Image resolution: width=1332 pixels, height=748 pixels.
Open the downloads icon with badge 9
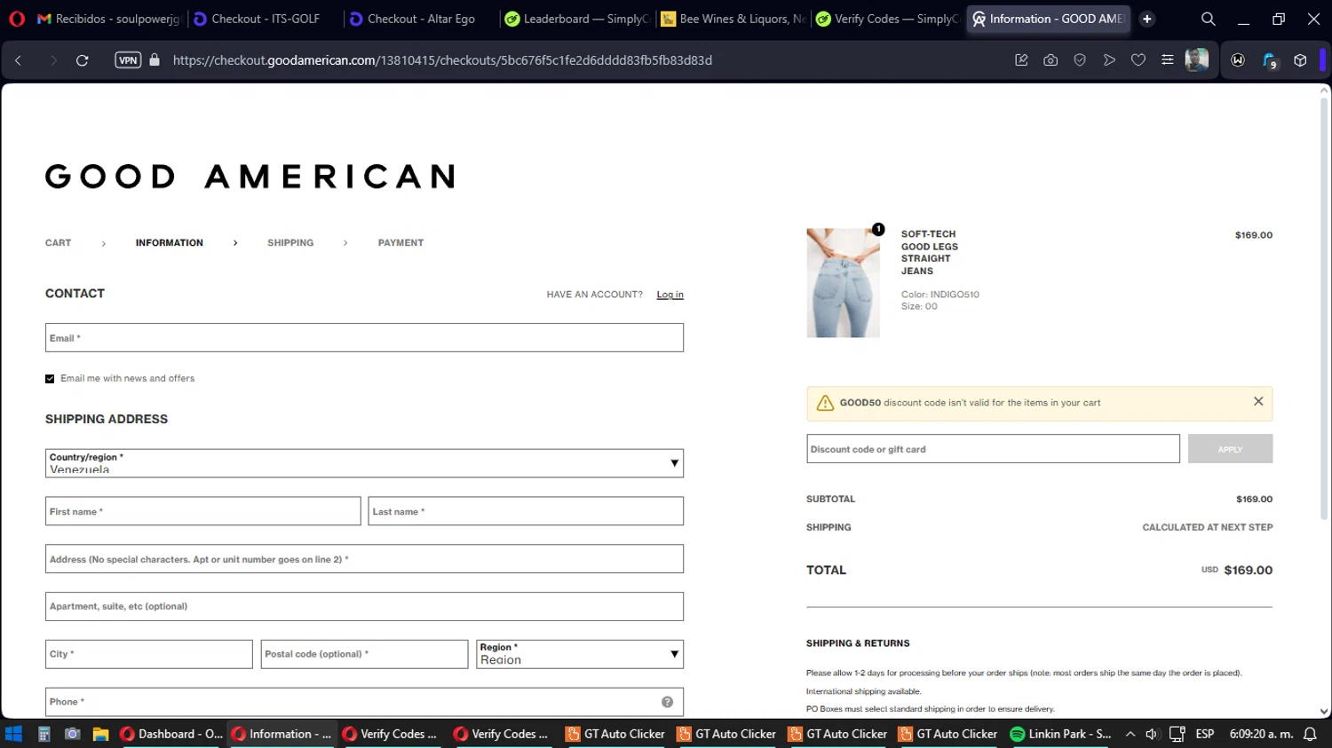tap(1270, 60)
